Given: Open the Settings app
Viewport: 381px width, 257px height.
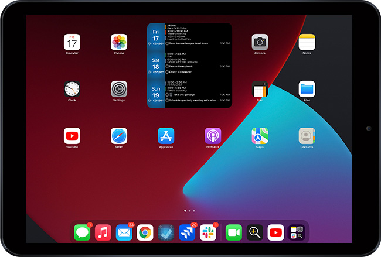Looking at the screenshot, I should click(x=119, y=89).
